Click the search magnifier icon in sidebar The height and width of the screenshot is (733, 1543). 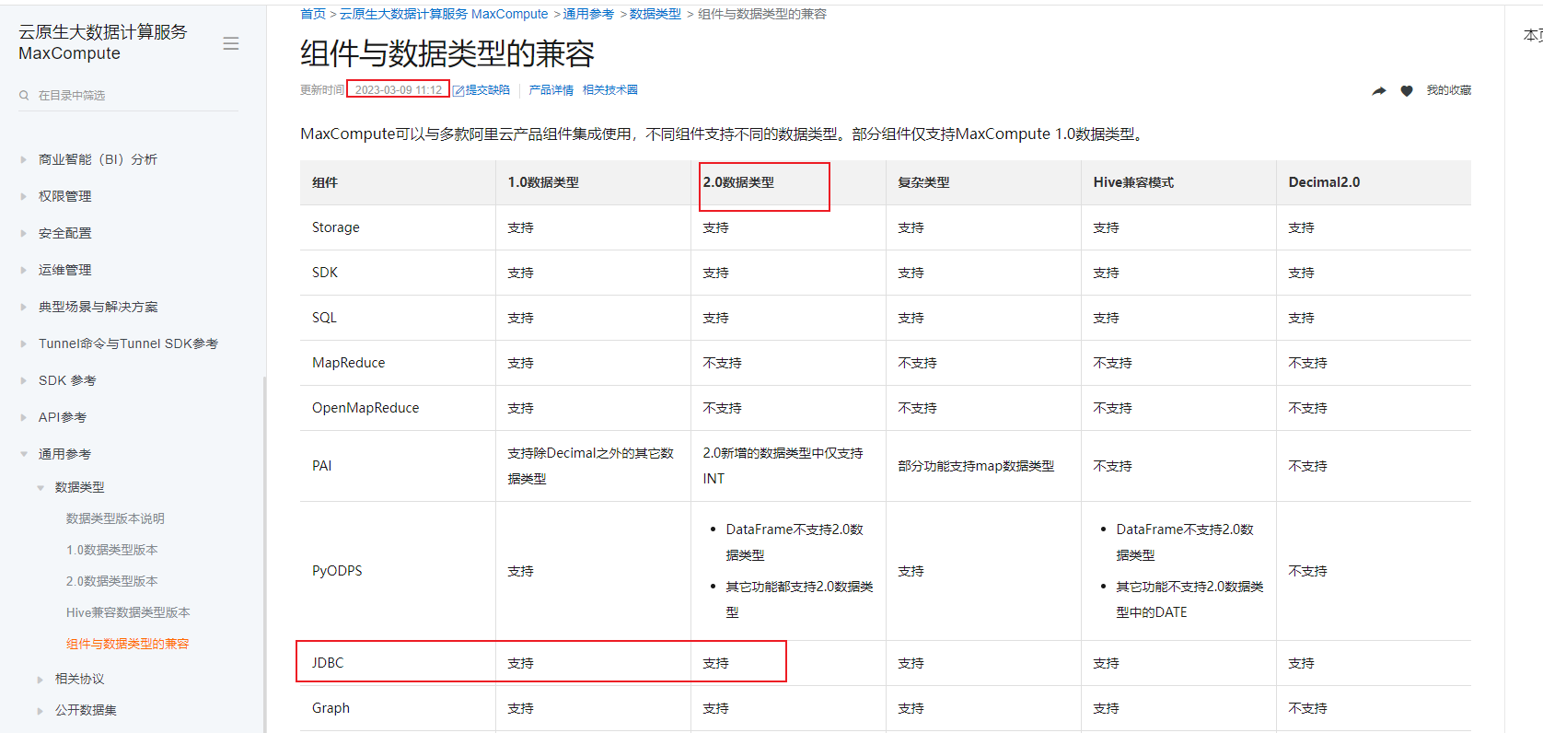click(x=24, y=96)
